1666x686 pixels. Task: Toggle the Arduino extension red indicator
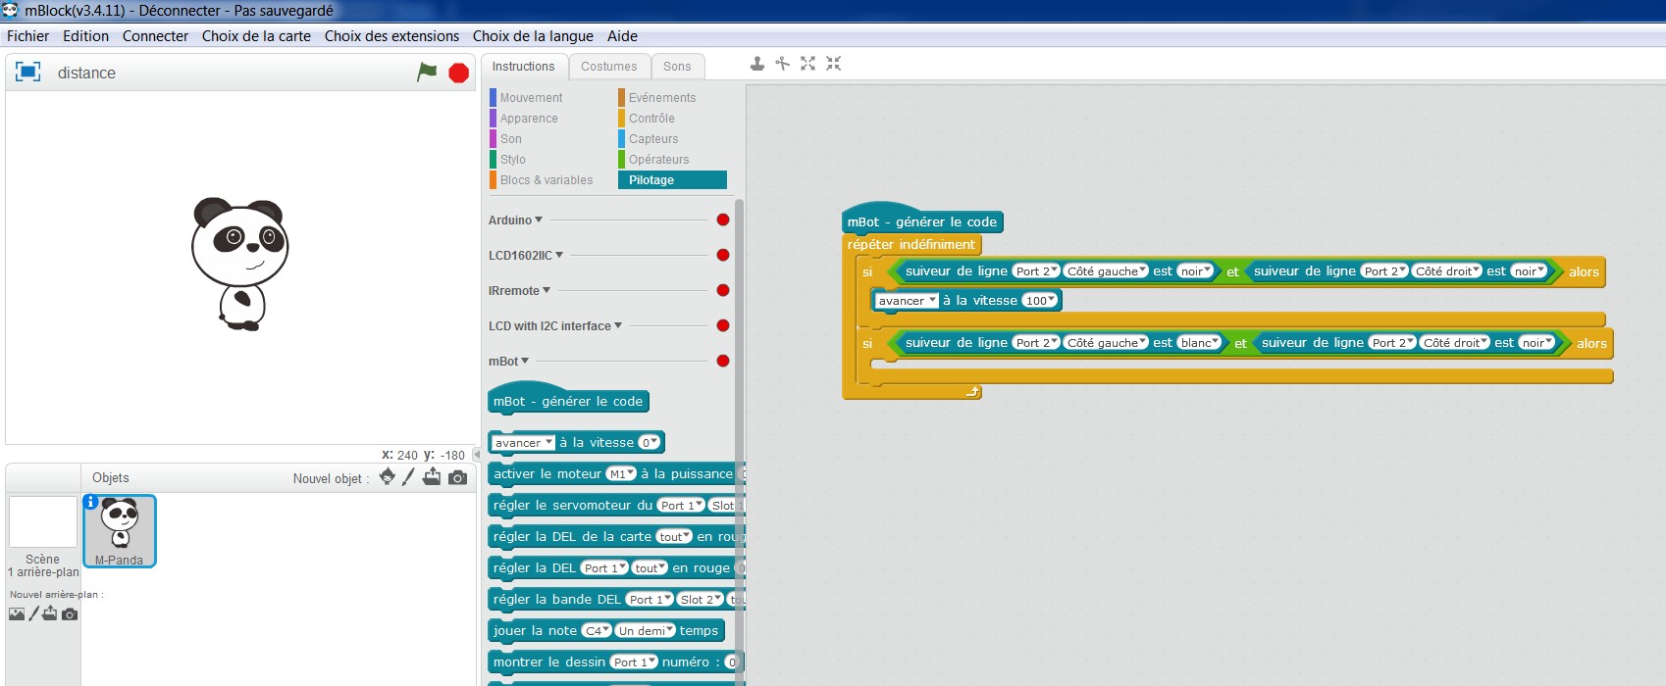point(723,220)
